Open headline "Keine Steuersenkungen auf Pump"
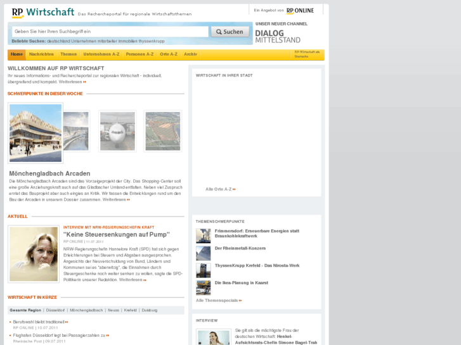The width and height of the screenshot is (461, 345). pos(117,235)
